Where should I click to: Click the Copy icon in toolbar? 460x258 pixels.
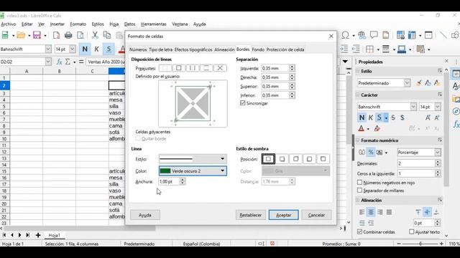point(107,35)
